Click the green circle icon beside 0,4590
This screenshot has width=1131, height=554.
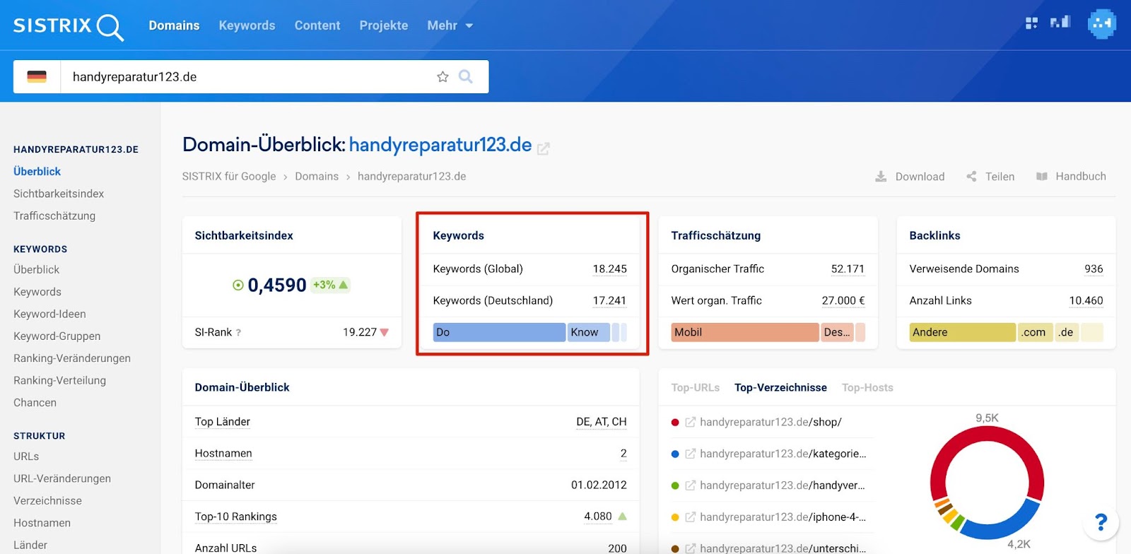238,285
